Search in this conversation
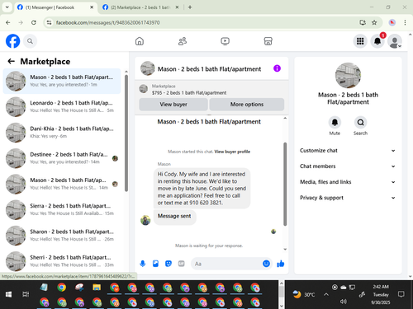Viewport: 413px width, 309px height. 360,122
